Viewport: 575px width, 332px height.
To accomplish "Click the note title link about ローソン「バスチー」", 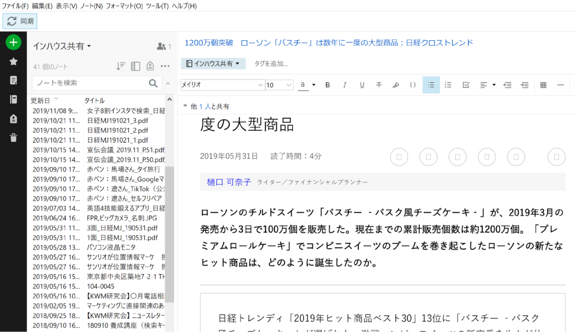I will 329,43.
